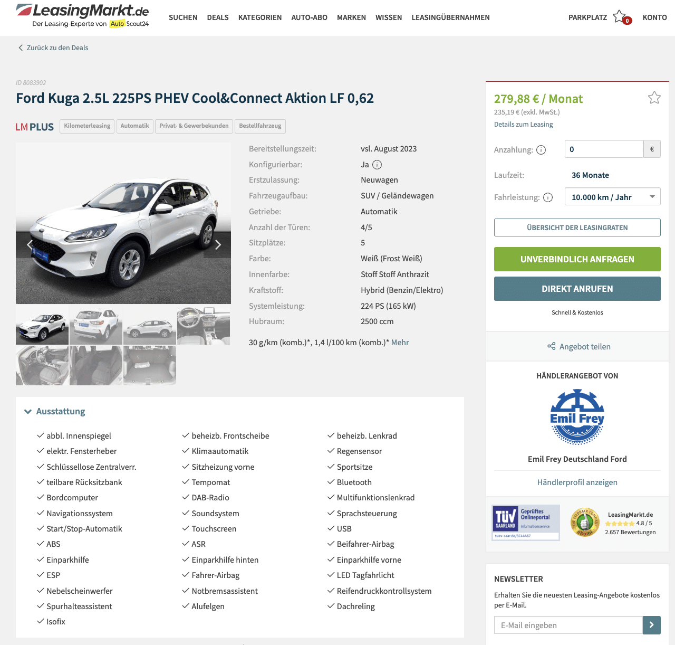Click the vsl. August 2023 delivery value
675x645 pixels.
(389, 149)
